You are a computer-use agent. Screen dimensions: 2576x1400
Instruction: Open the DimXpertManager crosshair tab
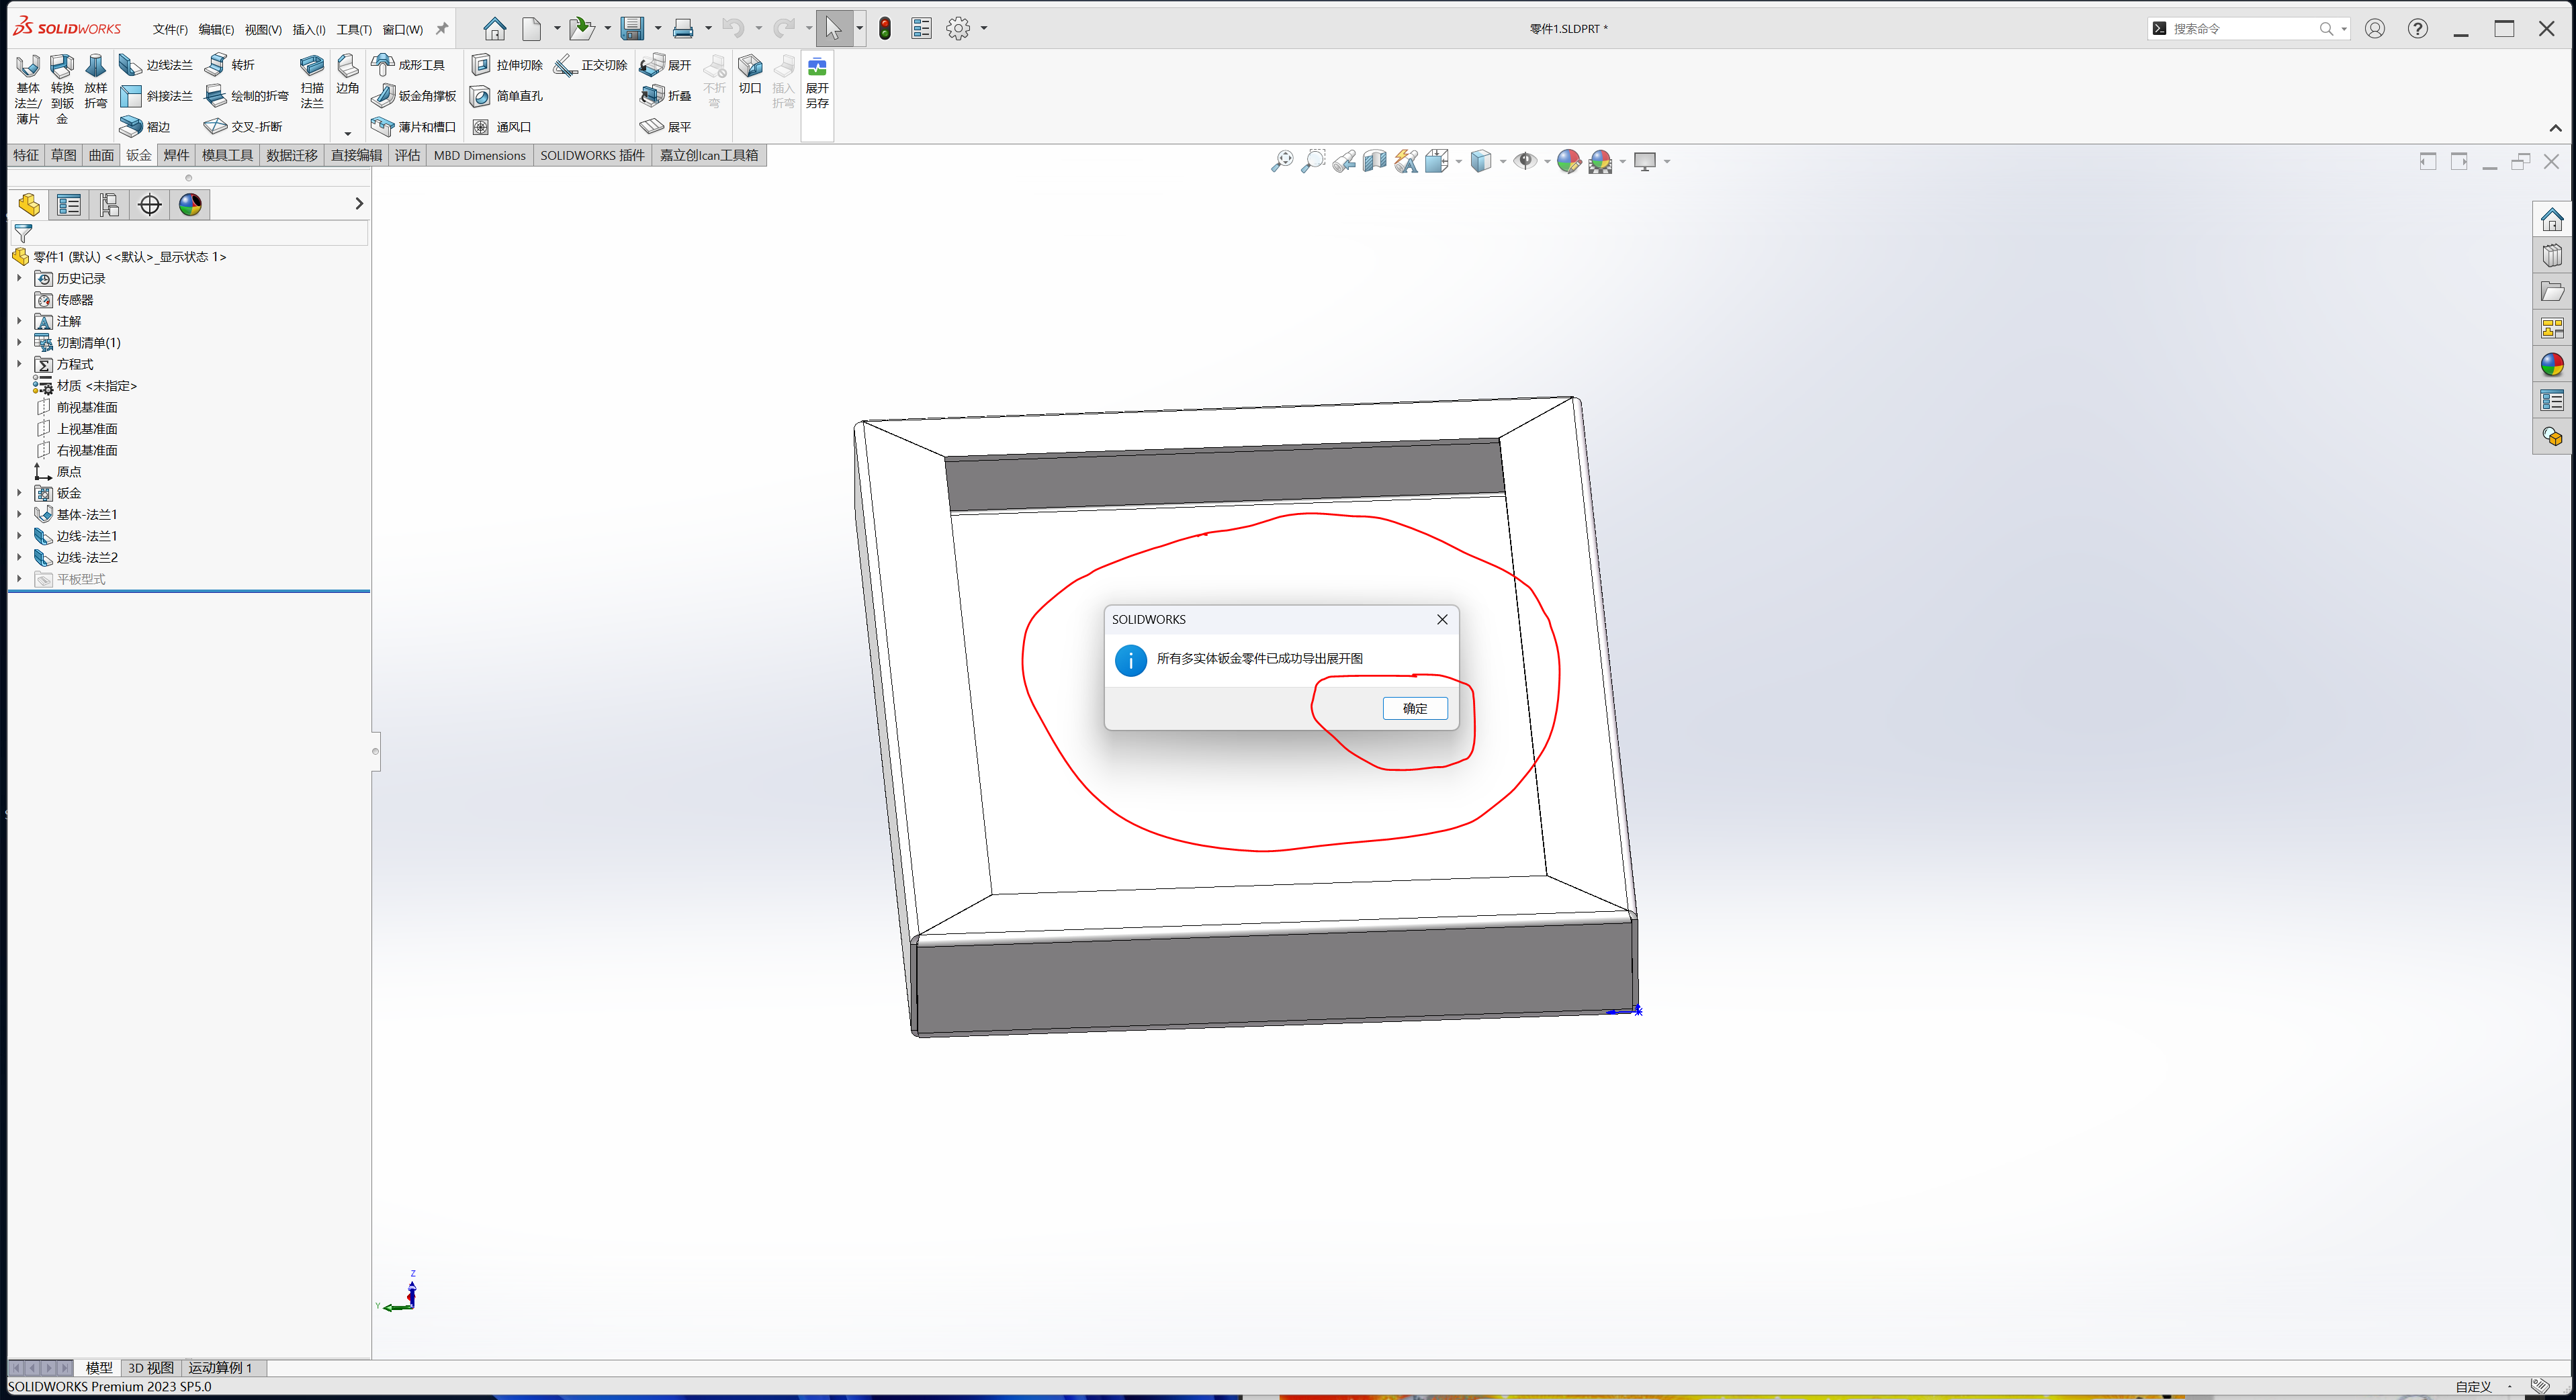(x=150, y=205)
